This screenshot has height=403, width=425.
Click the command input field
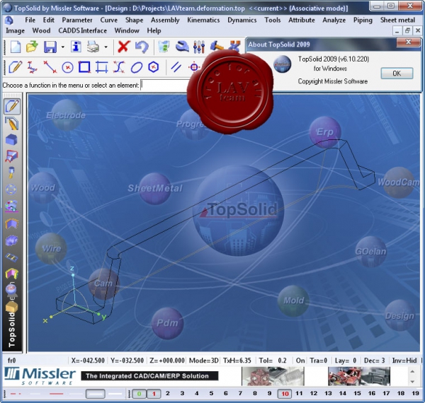tap(165, 86)
